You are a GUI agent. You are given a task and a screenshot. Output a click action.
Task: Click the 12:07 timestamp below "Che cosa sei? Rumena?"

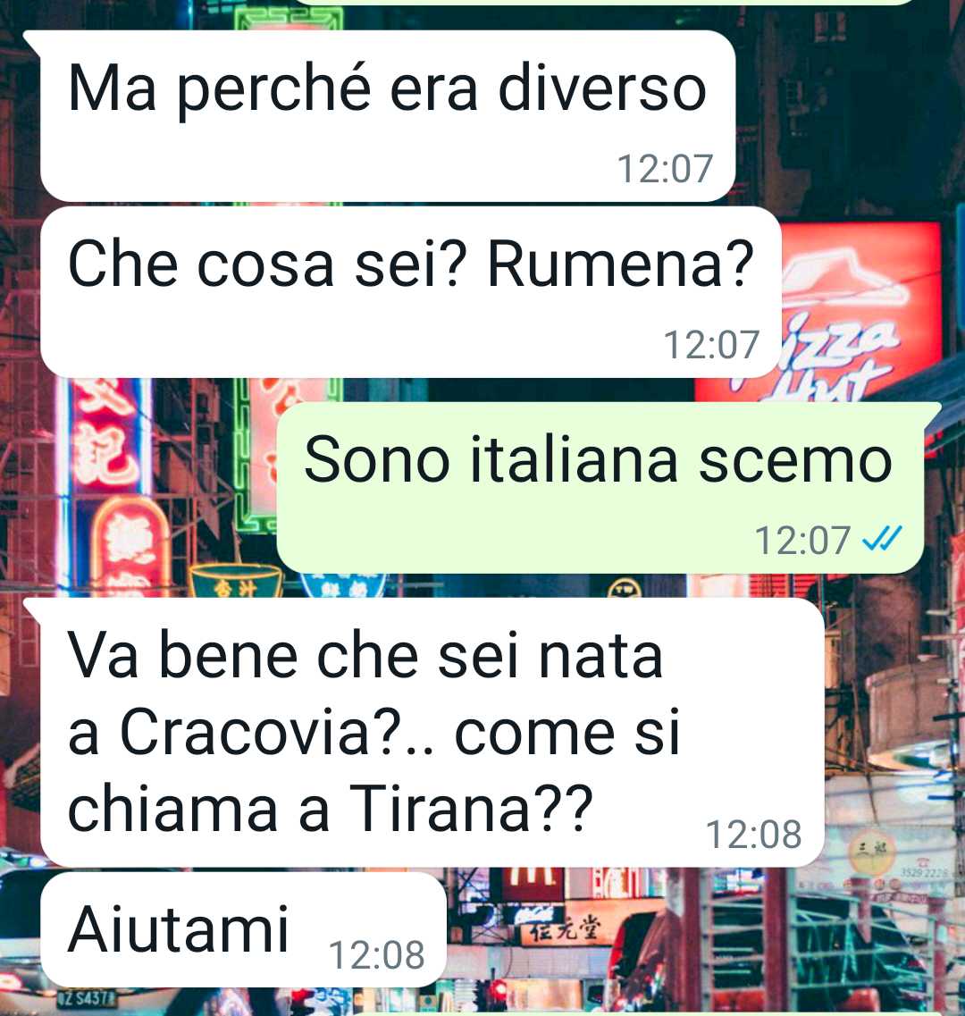point(711,345)
